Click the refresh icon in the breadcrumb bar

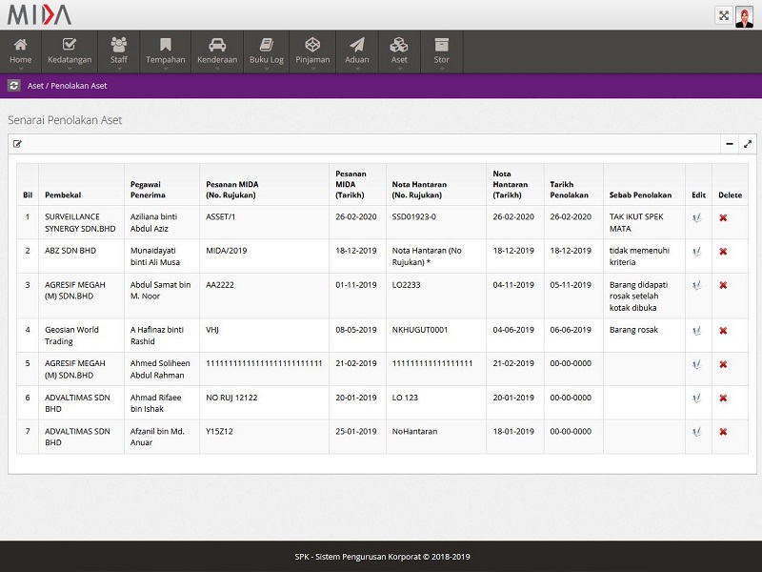tap(13, 86)
